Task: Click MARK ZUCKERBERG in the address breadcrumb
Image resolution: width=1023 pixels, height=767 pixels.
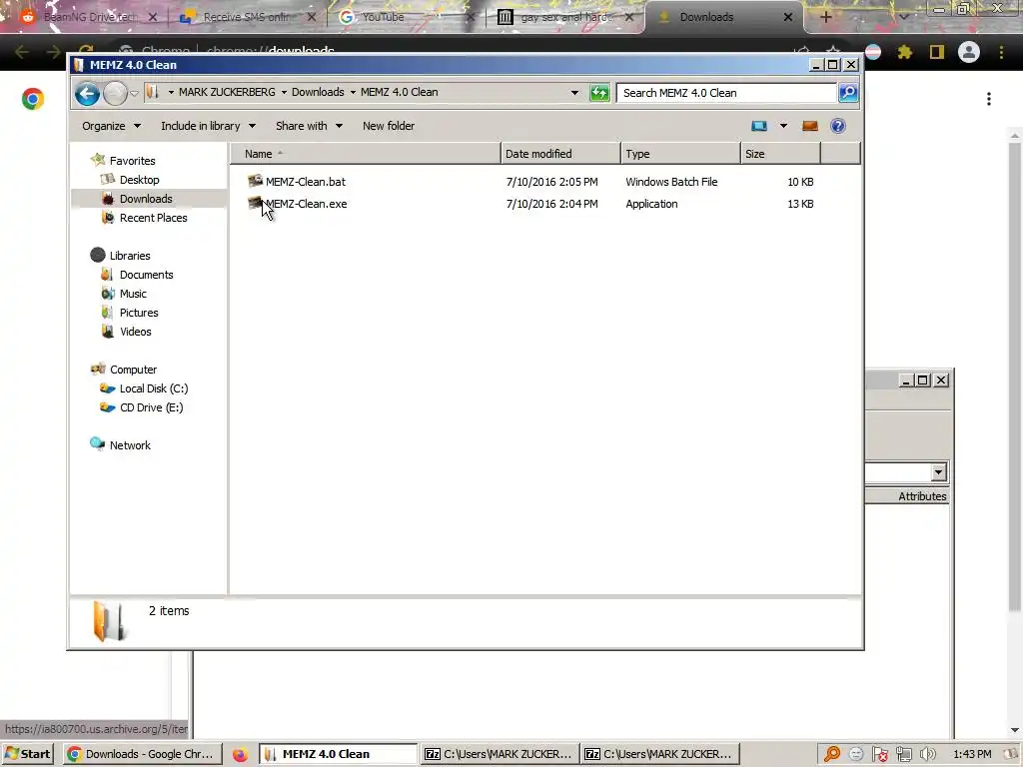Action: click(x=227, y=92)
